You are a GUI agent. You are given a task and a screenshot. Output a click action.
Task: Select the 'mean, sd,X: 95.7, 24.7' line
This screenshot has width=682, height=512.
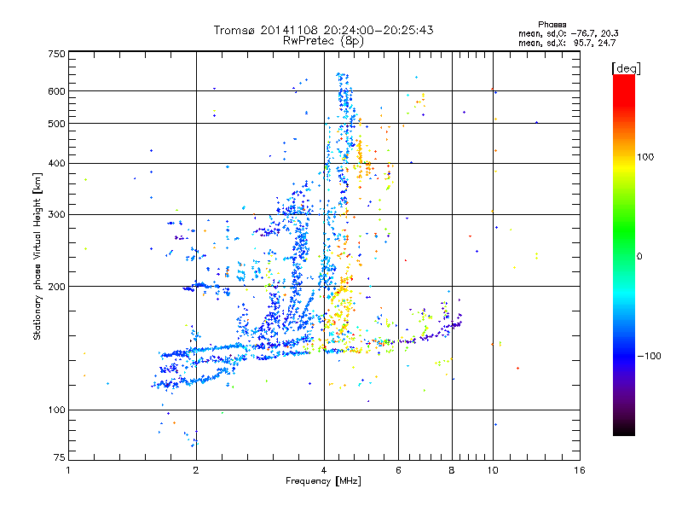coord(567,43)
